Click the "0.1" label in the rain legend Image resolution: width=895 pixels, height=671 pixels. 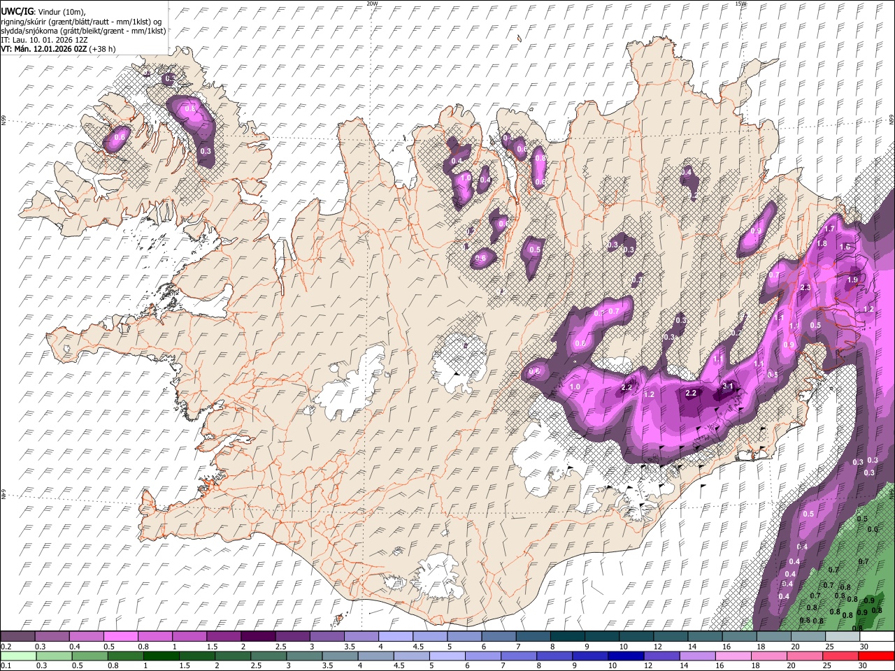6,665
